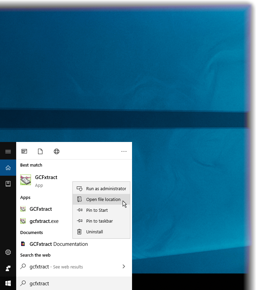This screenshot has width=256, height=290.
Task: Open GCFxtract Documentation title text
Action: point(59,244)
